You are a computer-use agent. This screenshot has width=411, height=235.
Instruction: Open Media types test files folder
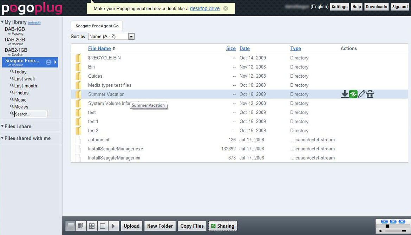[110, 85]
